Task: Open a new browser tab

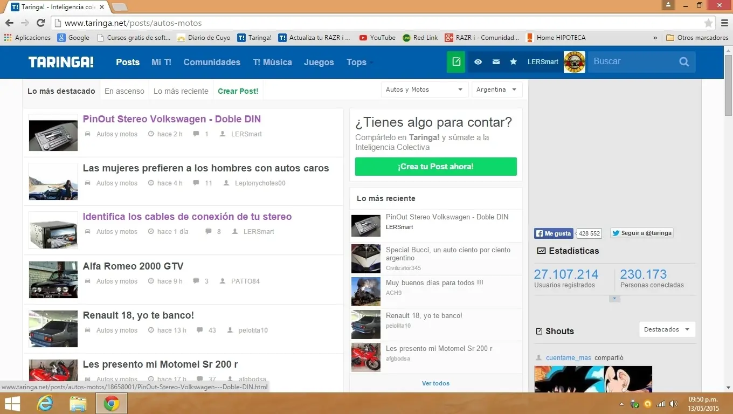Action: (119, 7)
